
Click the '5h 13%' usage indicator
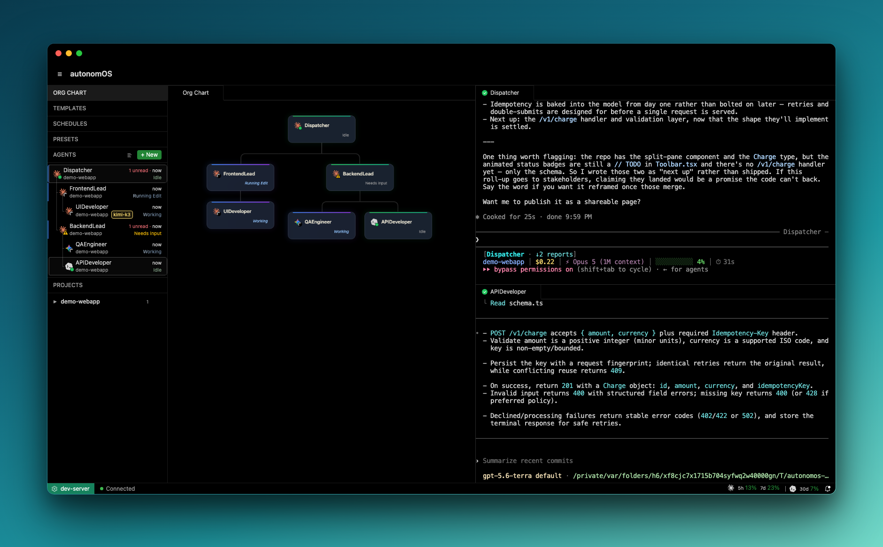tap(747, 488)
